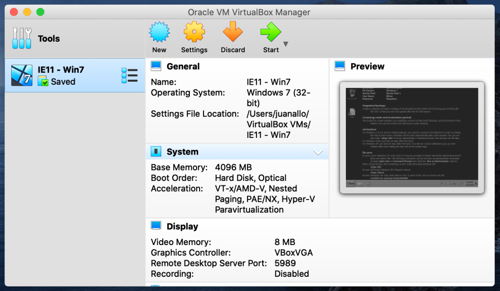Click the System chip icon

pos(156,152)
